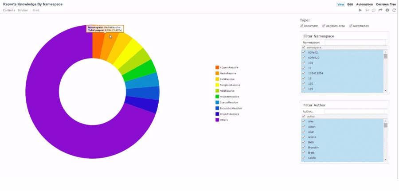Click the XQueryResolve legend entry
399x191 pixels.
point(229,67)
